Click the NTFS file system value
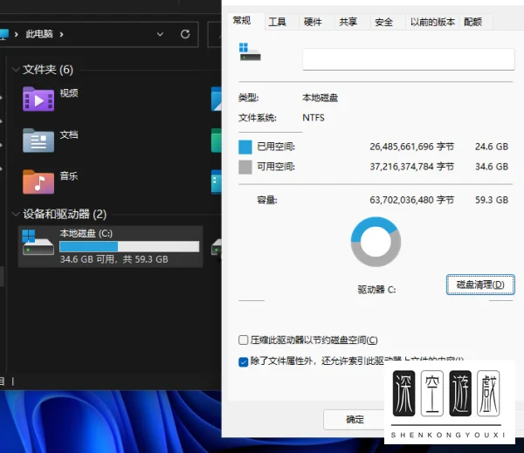This screenshot has height=453, width=524. [x=314, y=118]
